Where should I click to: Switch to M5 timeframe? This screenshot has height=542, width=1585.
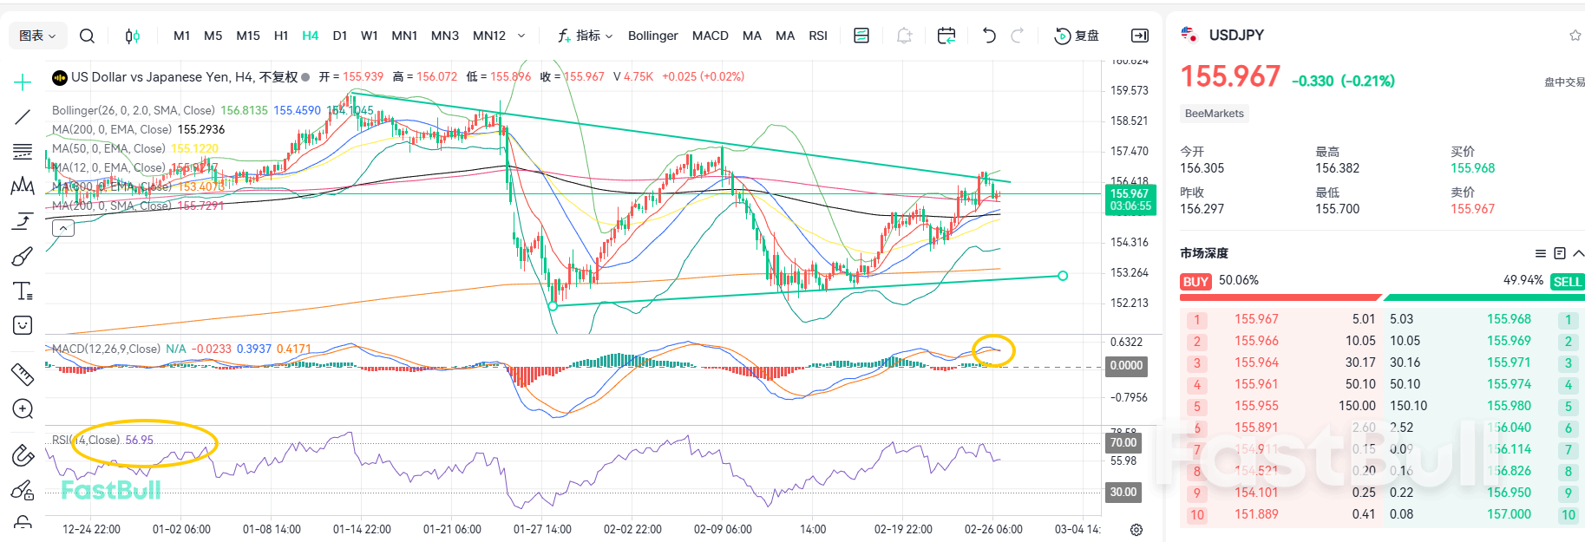213,36
